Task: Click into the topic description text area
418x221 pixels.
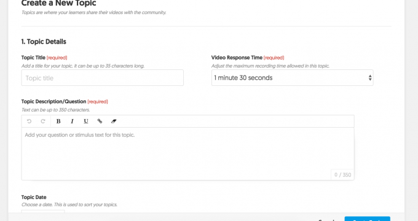Action: (x=187, y=154)
